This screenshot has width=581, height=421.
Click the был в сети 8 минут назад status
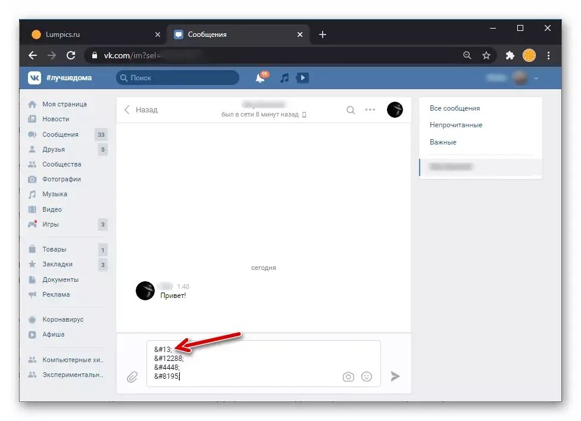[260, 114]
